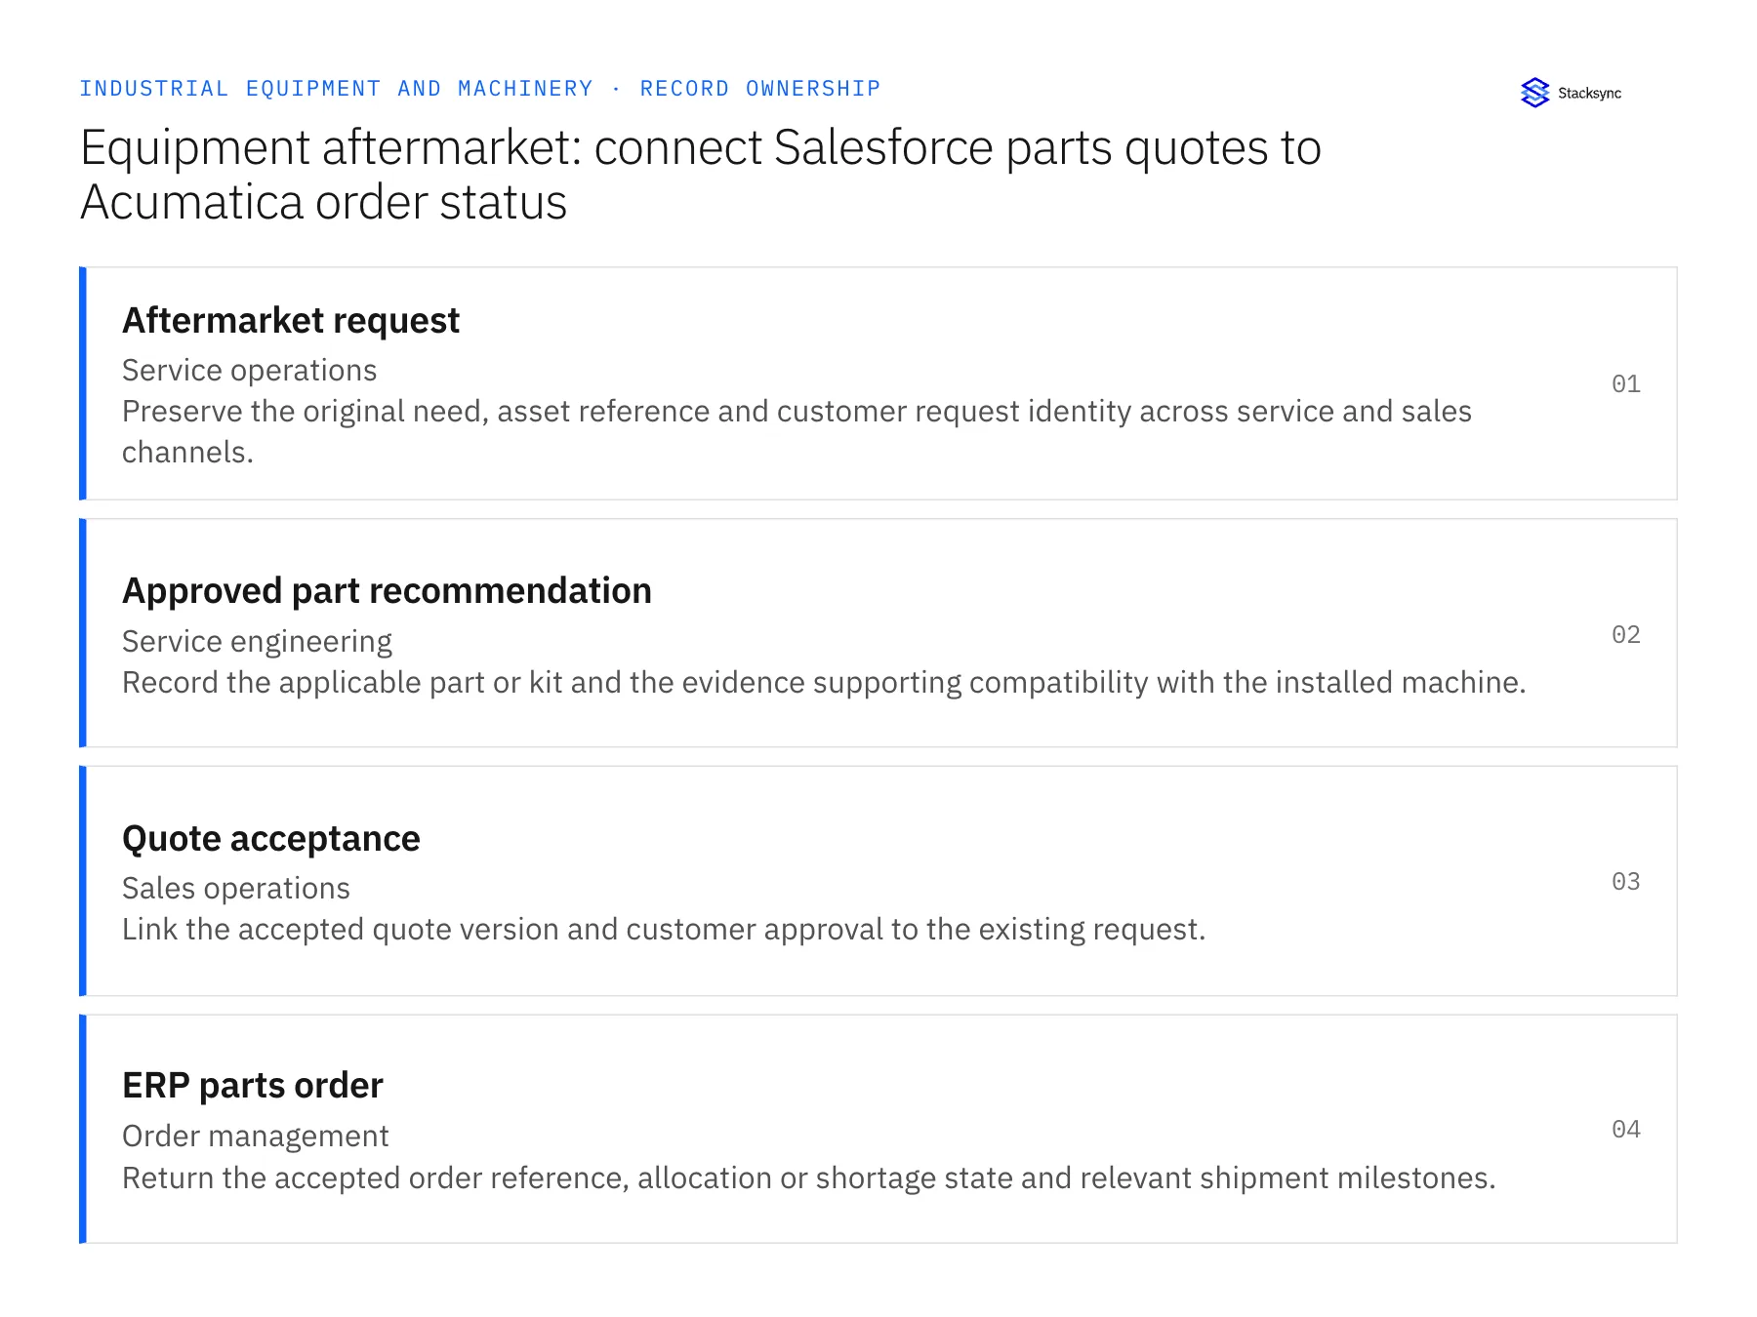Viewport: 1757px width, 1317px height.
Task: Select the 'Approved part recommendation' heading
Action: 387,591
